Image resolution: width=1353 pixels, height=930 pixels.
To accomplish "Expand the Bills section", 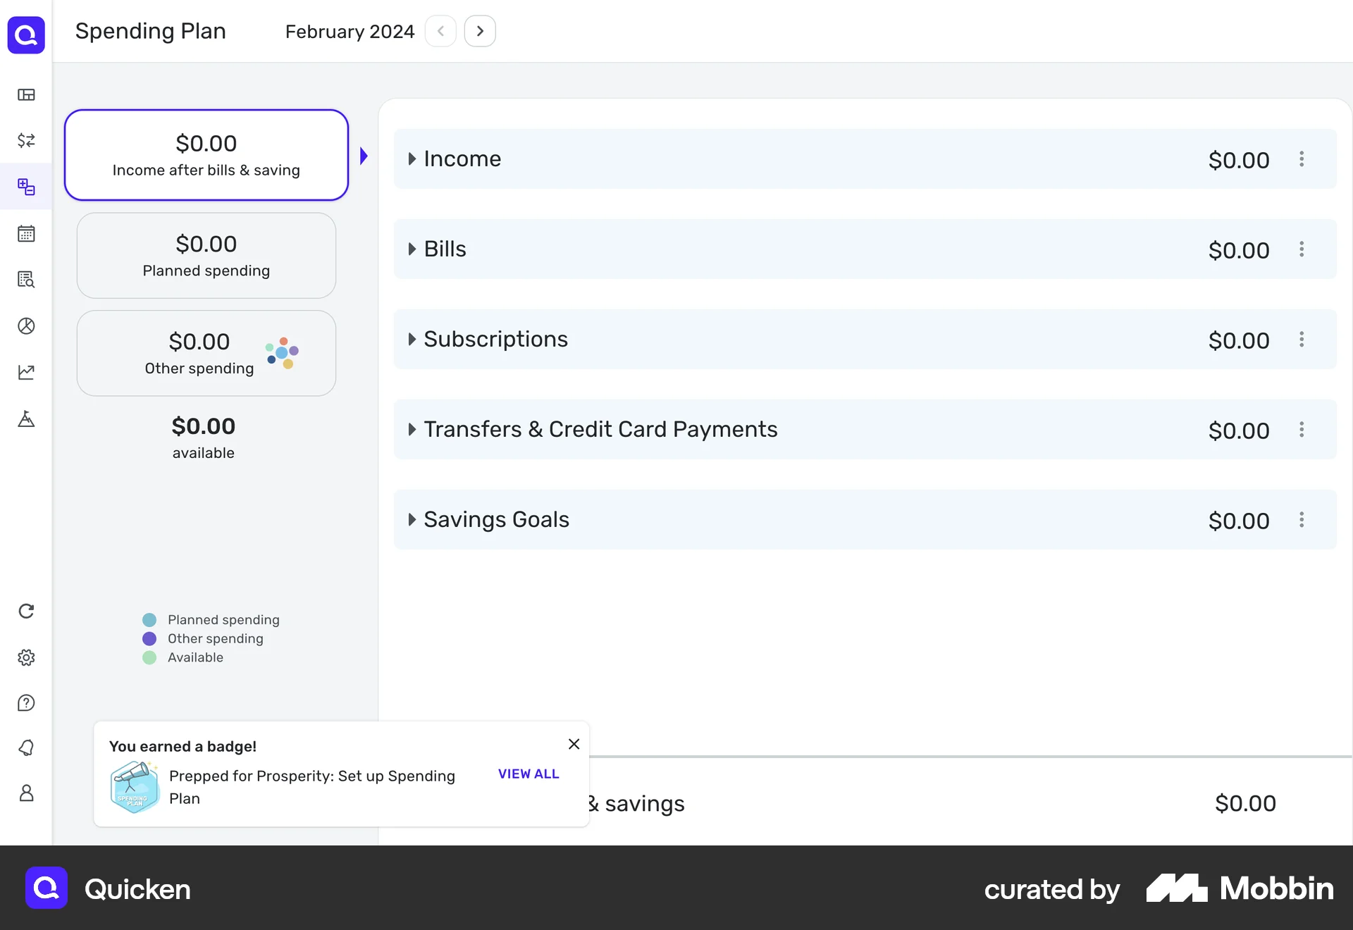I will coord(413,249).
